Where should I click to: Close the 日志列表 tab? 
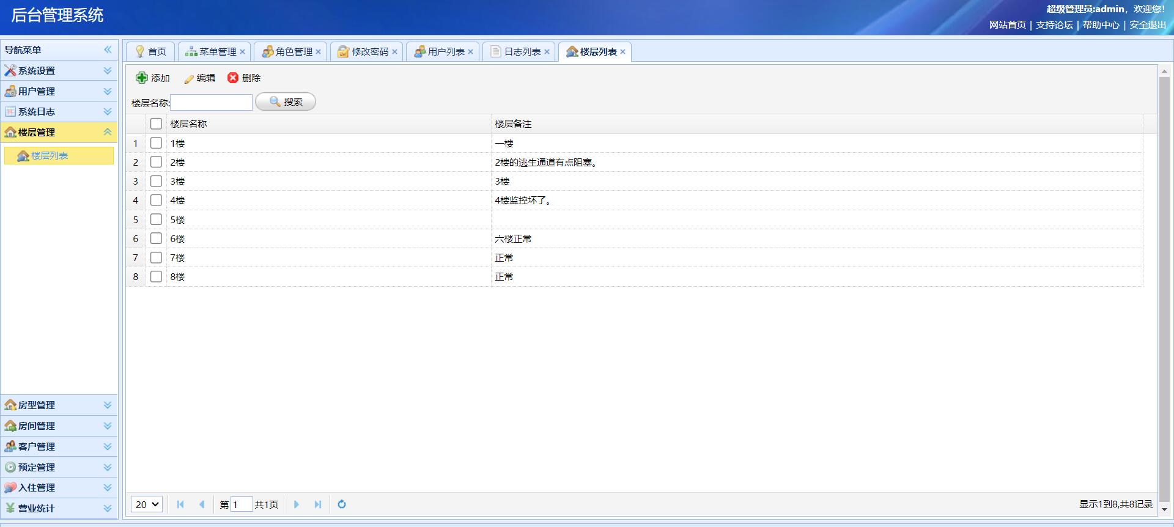(547, 52)
